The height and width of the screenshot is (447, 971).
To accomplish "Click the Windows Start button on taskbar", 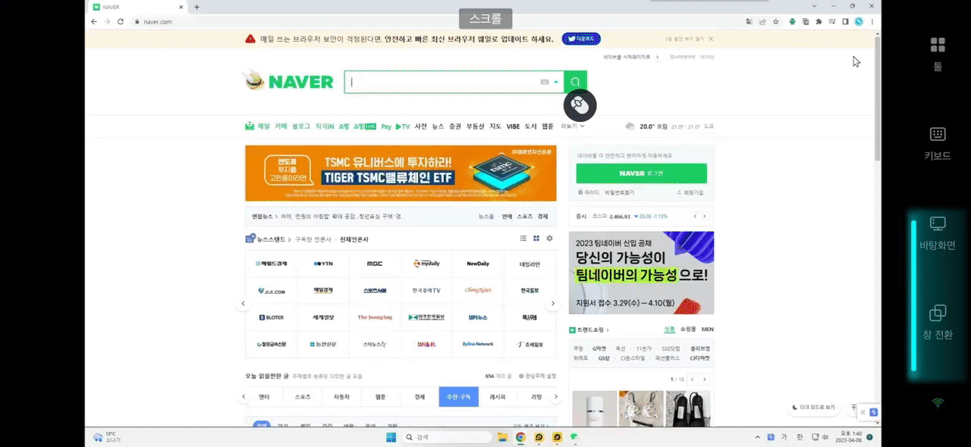I will coord(391,437).
